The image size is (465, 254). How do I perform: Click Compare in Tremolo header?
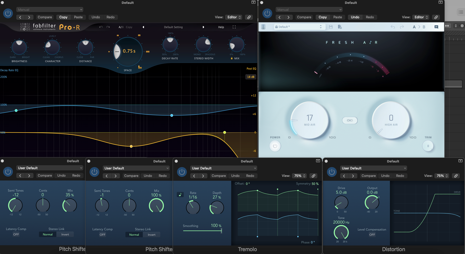[219, 176]
